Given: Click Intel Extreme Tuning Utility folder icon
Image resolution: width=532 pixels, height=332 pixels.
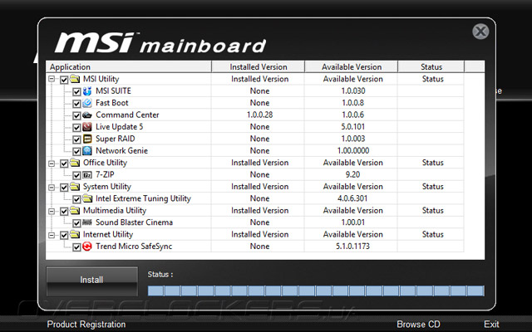Looking at the screenshot, I should (87, 198).
